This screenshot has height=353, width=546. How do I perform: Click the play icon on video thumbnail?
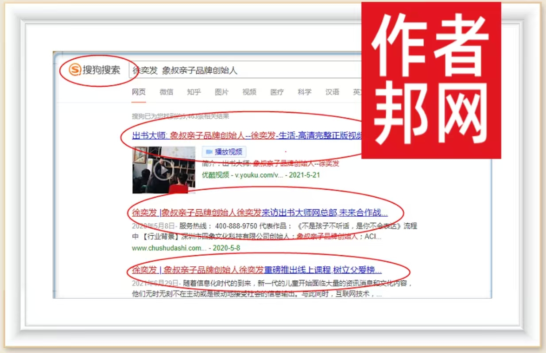[x=164, y=170]
